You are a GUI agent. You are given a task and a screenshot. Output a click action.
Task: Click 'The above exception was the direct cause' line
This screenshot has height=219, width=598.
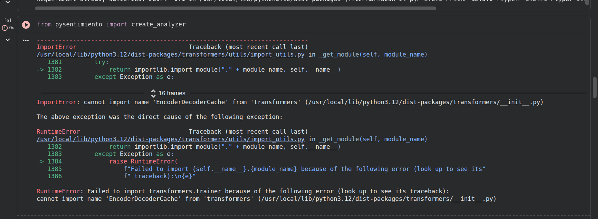tap(160, 117)
